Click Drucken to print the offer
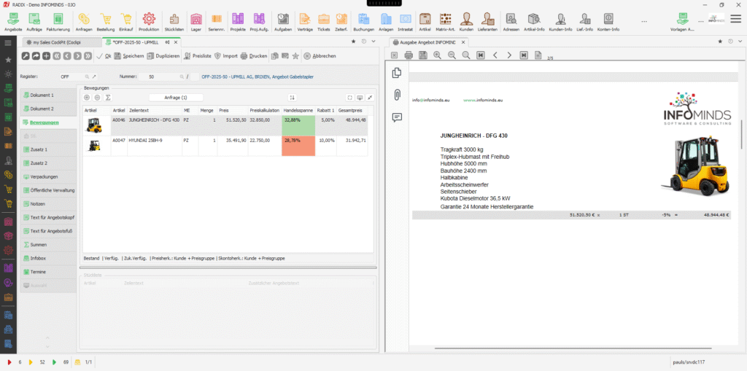The height and width of the screenshot is (371, 747). [254, 56]
